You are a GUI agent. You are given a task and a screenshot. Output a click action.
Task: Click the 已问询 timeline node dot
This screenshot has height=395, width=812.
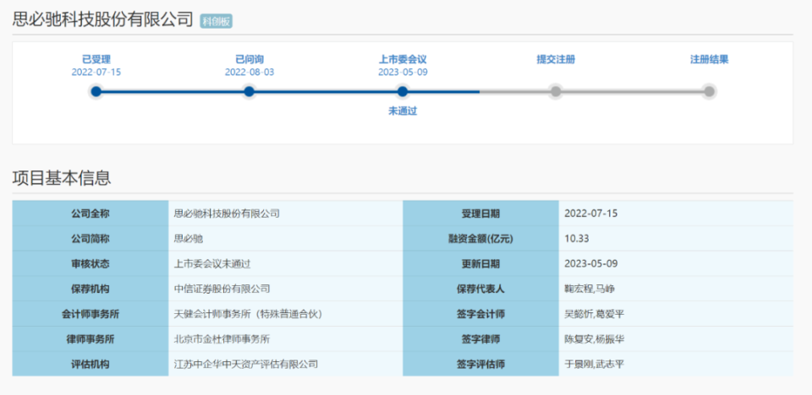249,91
